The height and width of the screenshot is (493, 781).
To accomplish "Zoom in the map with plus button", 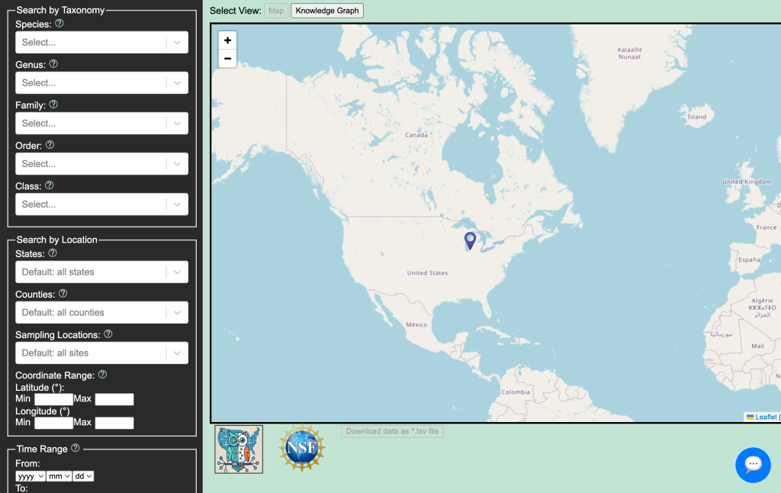I will (x=227, y=40).
